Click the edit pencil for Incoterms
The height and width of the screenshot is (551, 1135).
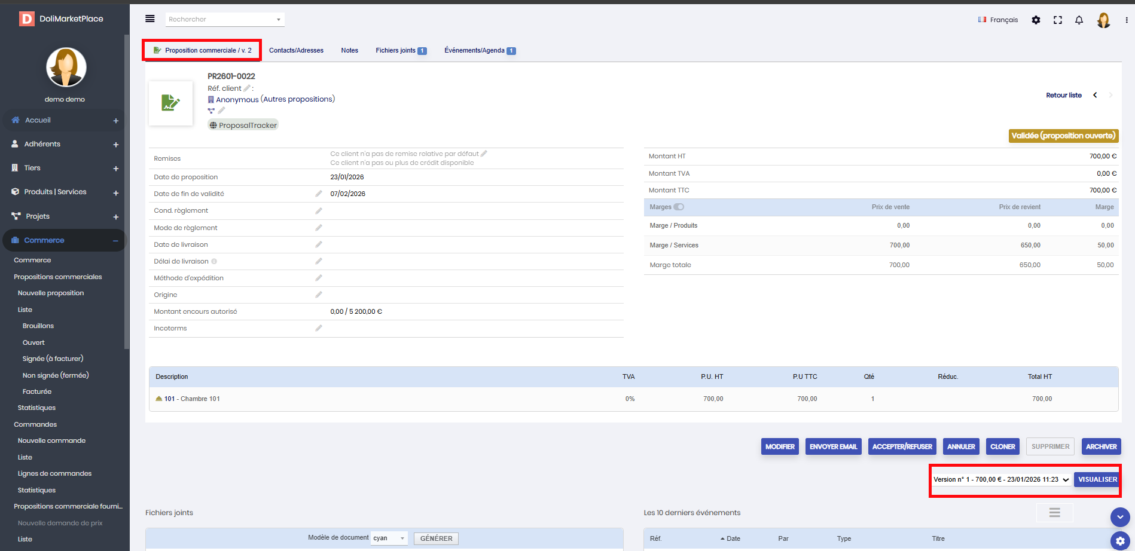(x=319, y=328)
